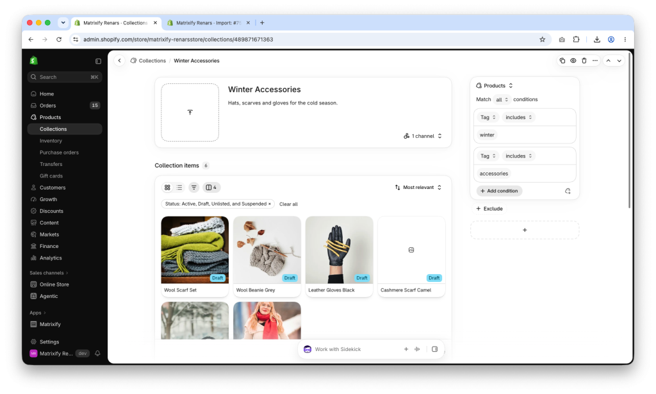Open Analytics in the sidebar
Image resolution: width=656 pixels, height=394 pixels.
65,258
